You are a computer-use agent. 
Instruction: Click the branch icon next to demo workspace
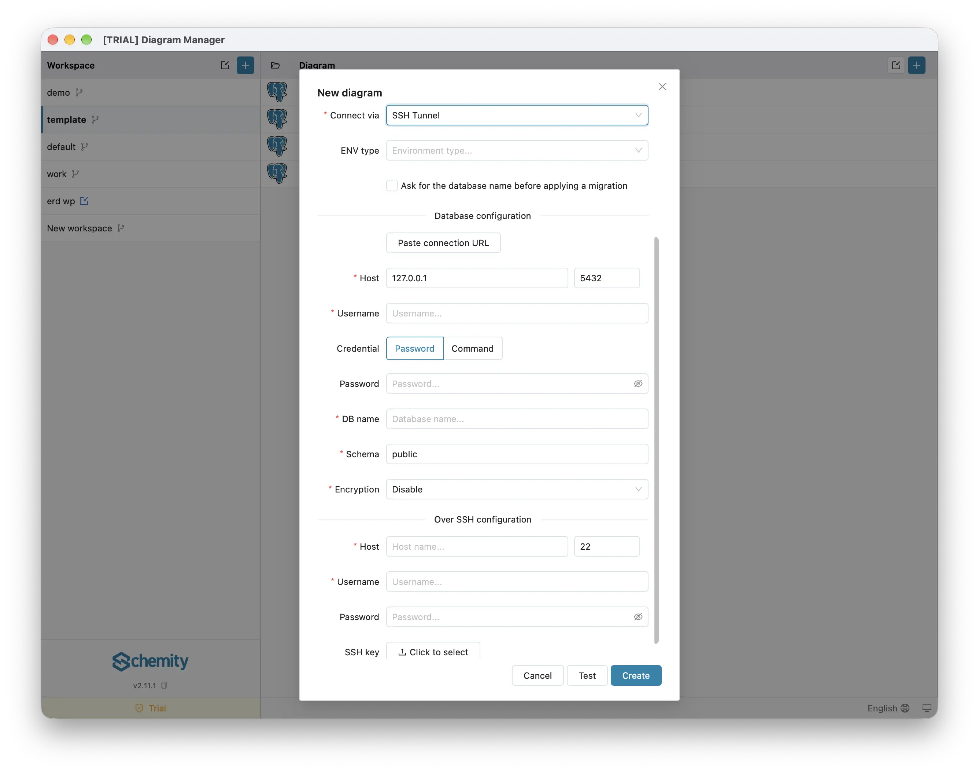click(x=79, y=92)
